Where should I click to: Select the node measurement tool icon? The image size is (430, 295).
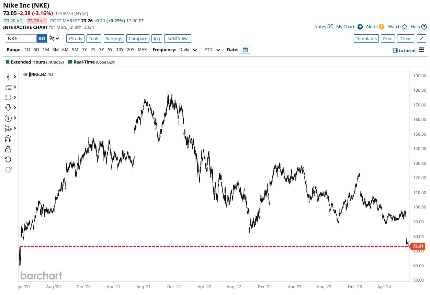[x=8, y=128]
